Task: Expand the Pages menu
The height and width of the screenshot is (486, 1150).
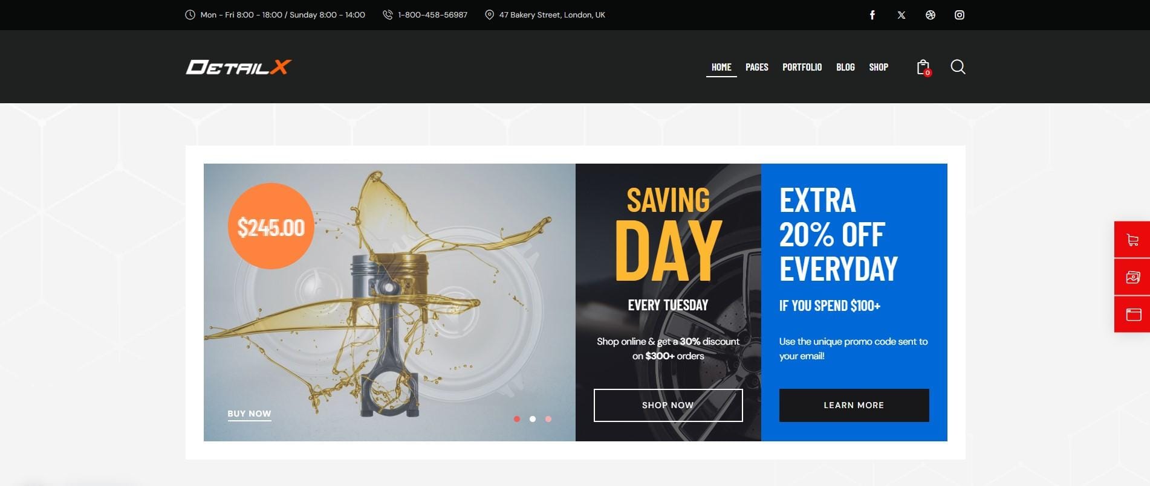Action: click(x=757, y=67)
